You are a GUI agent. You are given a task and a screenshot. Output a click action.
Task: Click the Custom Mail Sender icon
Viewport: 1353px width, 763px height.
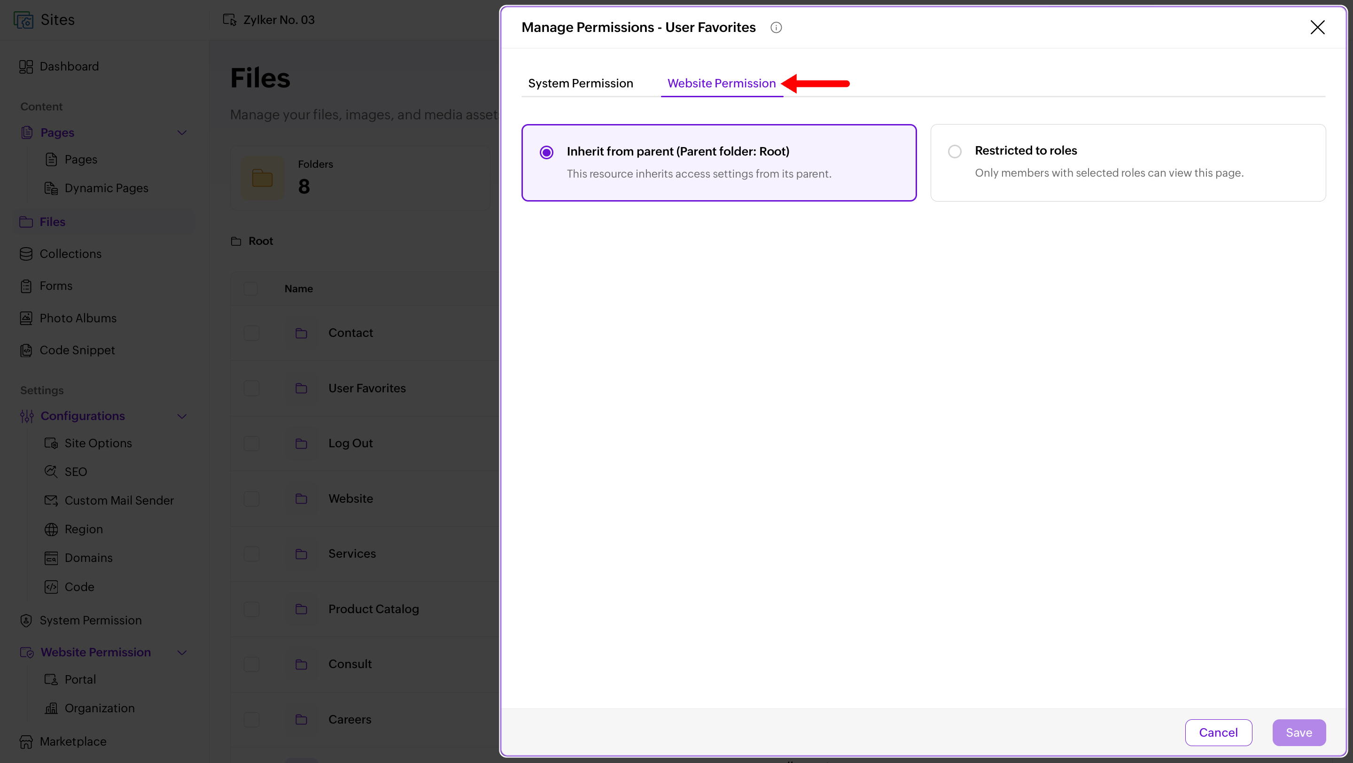coord(51,500)
